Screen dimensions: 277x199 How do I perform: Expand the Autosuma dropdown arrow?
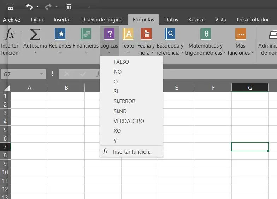coord(35,53)
